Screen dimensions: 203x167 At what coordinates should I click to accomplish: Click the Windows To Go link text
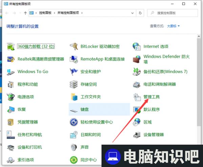click(x=33, y=71)
